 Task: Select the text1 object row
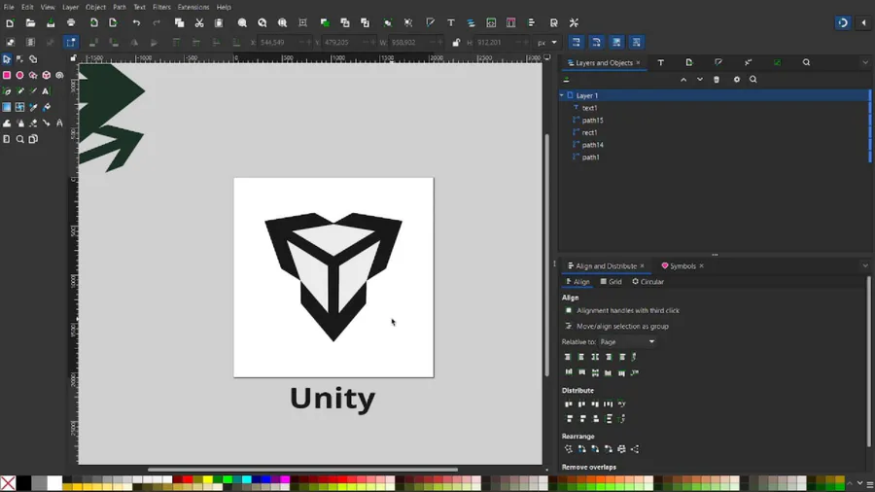pos(715,108)
